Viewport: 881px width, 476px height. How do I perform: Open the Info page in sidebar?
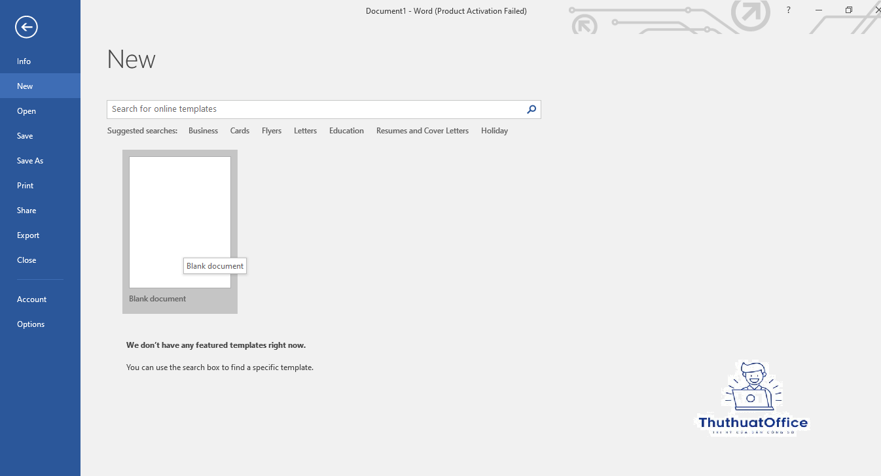click(x=40, y=61)
